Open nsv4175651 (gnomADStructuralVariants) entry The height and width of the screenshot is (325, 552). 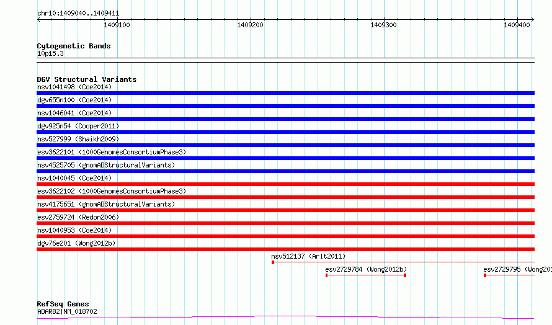106,204
